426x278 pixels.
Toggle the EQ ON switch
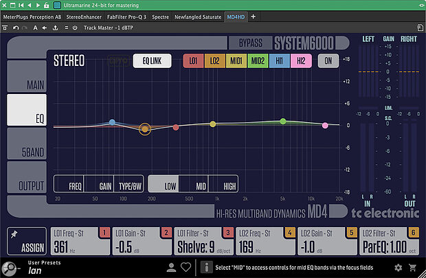click(328, 60)
